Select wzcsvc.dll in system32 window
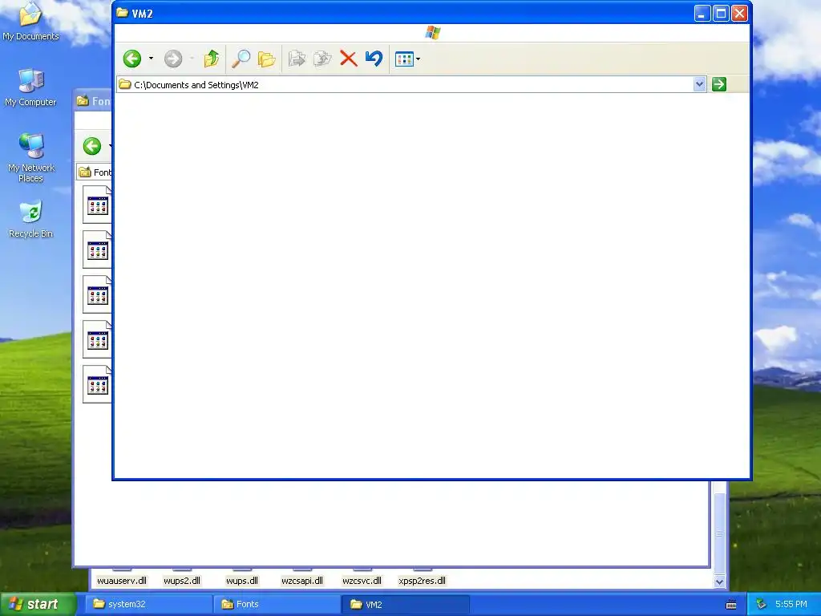821x616 pixels. [x=362, y=581]
